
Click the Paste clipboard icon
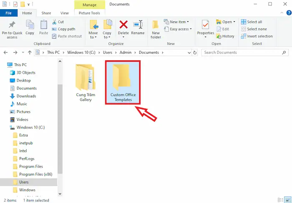pos(44,25)
